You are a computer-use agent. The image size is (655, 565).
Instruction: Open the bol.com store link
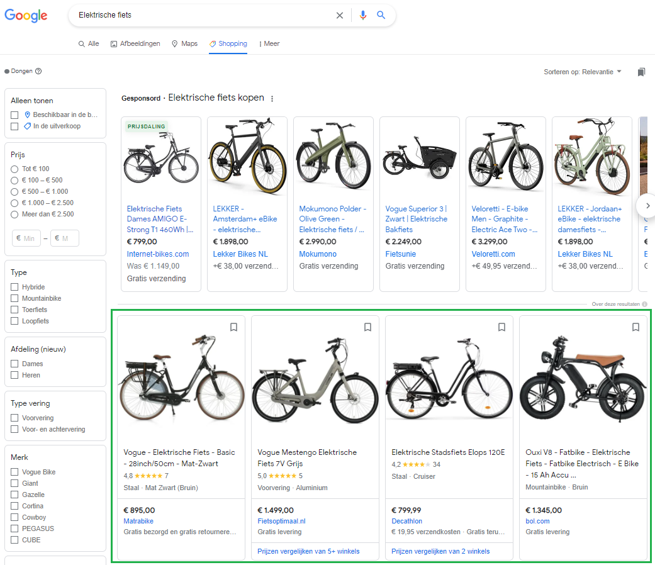coord(537,521)
